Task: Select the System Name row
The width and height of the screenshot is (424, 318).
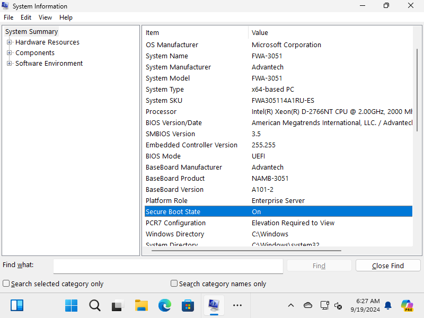Action: coord(279,56)
